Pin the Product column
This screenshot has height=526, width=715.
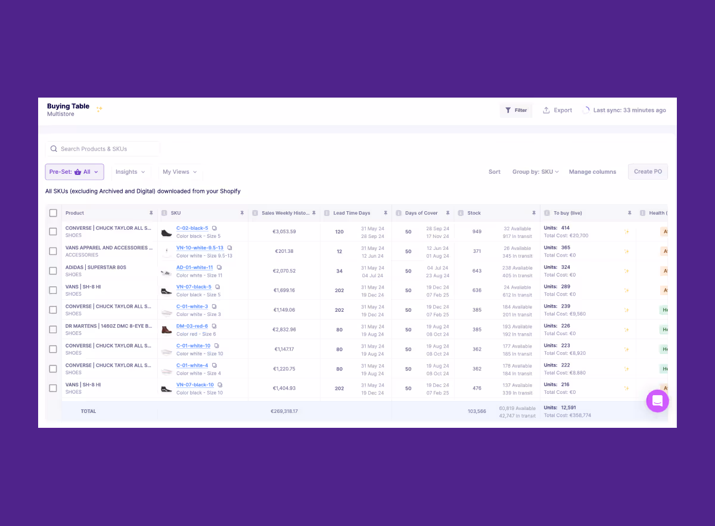[x=151, y=213]
